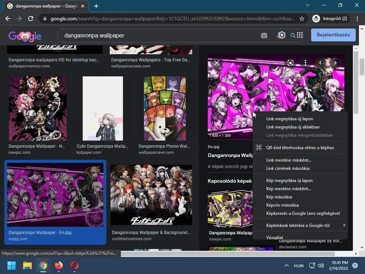Open the yellow related image thumbnail

tap(230, 209)
